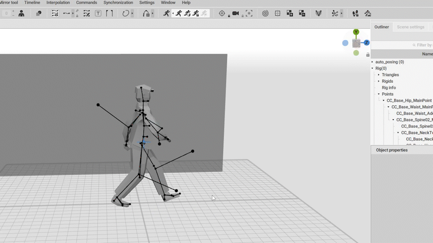Open the Settings menu
The width and height of the screenshot is (433, 243).
pos(147,3)
